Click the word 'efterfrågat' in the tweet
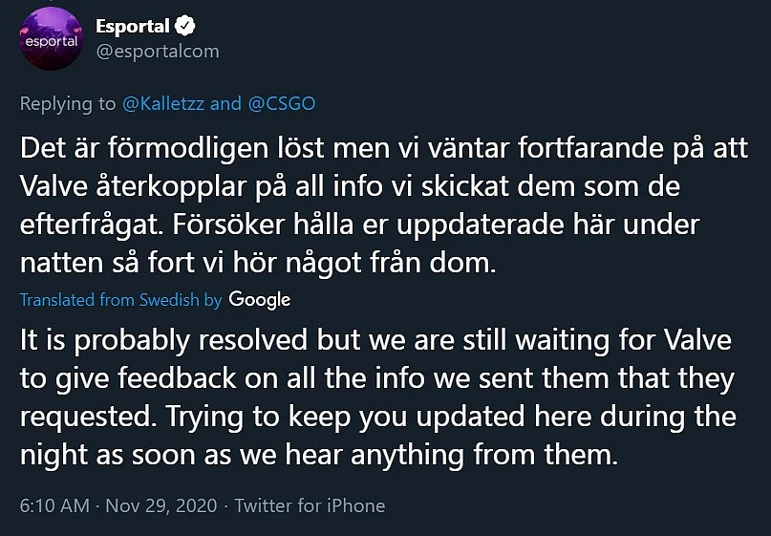This screenshot has width=771, height=536. point(92,225)
